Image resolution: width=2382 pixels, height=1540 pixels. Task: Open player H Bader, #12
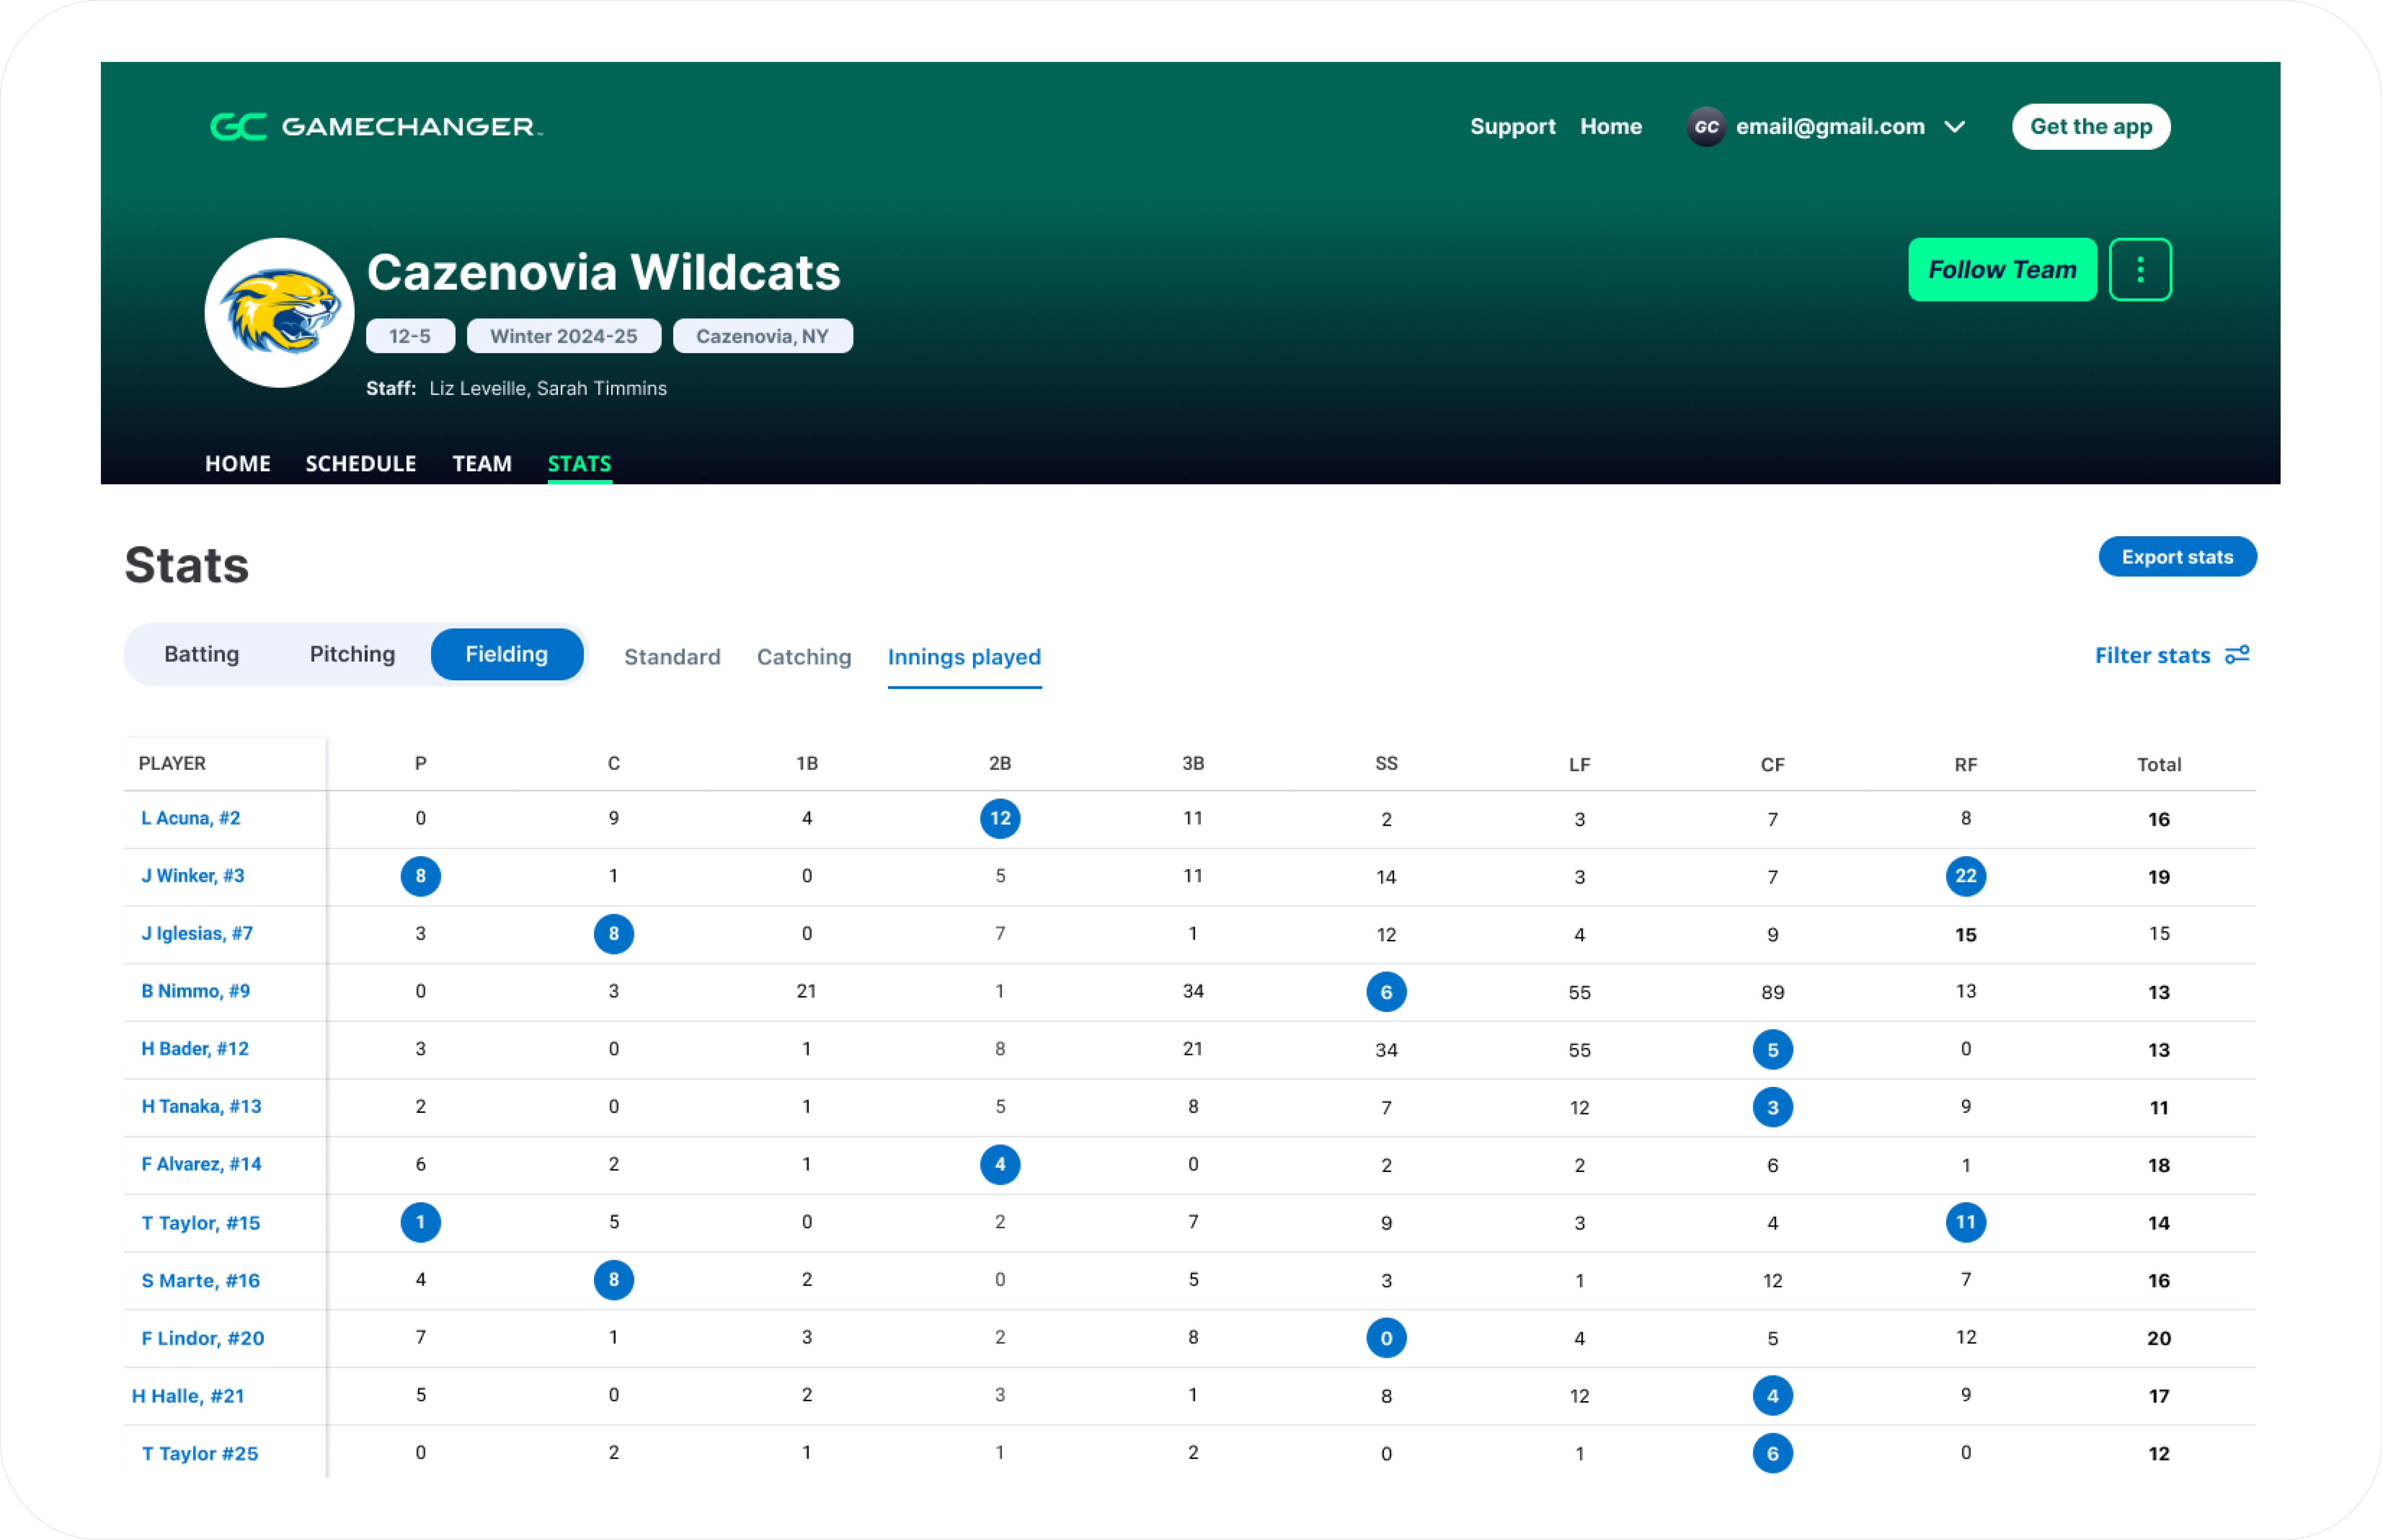click(x=195, y=1049)
